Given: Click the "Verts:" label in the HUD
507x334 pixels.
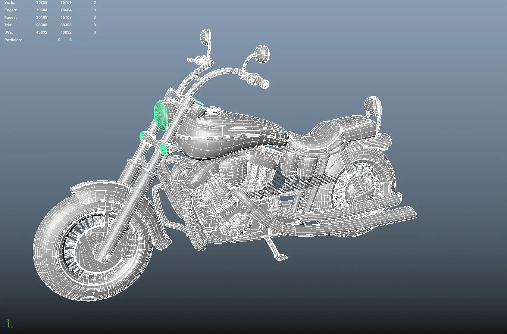Looking at the screenshot, I should tap(10, 3).
